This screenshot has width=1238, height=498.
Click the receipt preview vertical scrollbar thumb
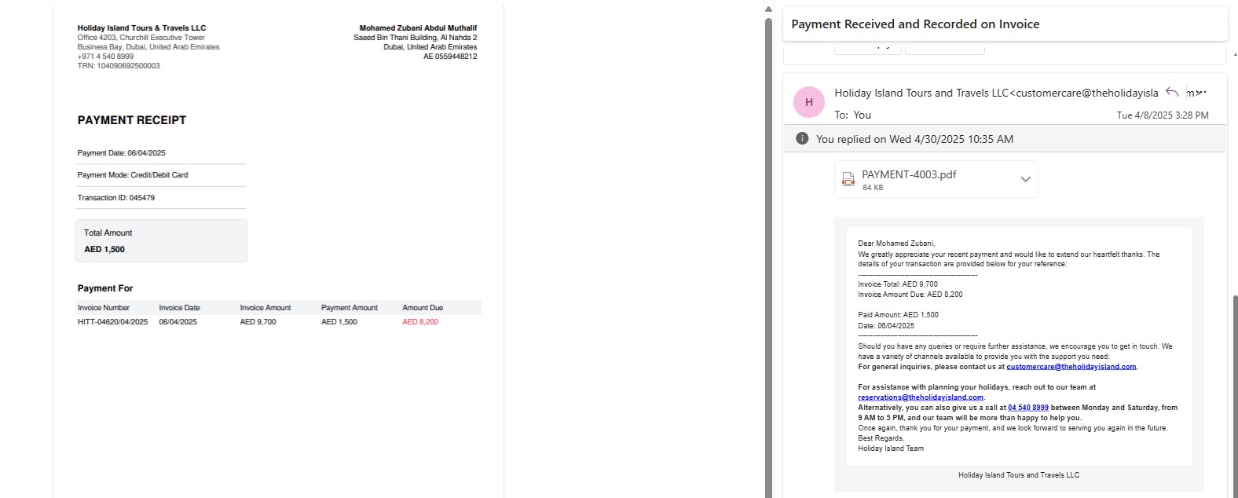(768, 257)
